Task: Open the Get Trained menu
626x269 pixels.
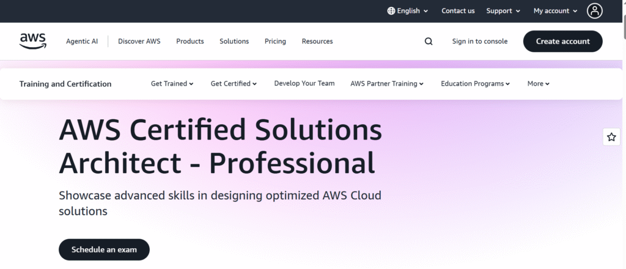Action: pyautogui.click(x=172, y=83)
